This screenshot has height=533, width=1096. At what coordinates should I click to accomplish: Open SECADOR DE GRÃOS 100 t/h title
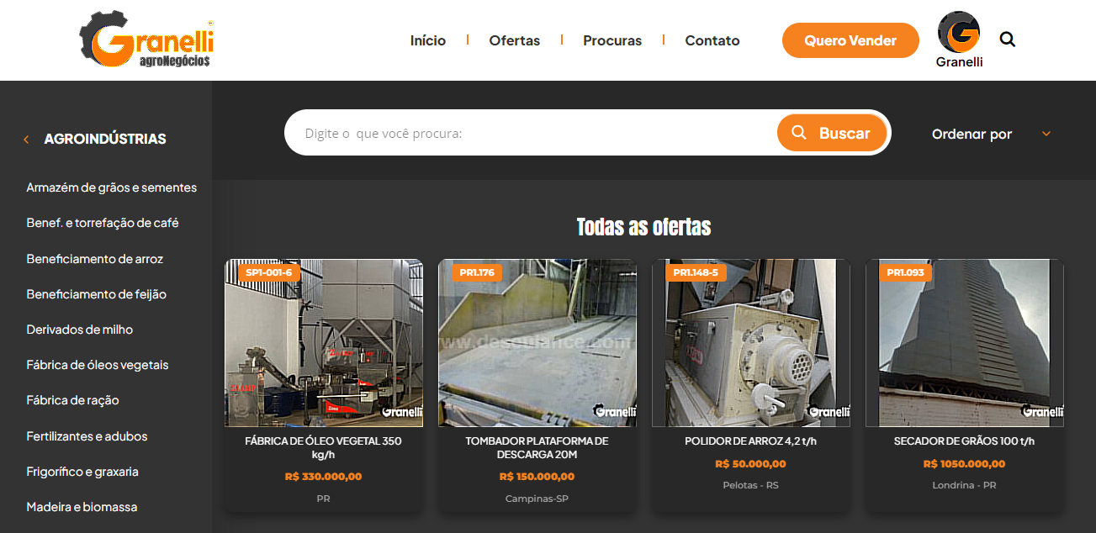[965, 441]
